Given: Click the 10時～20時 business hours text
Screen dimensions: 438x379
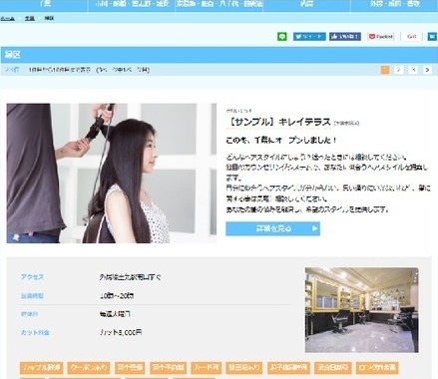Looking at the screenshot, I should pos(117,295).
